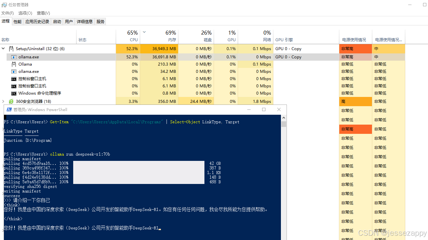Viewport: 428px width, 240px height.
Task: Click the 'verifying sha256 digest' line
Action: 30,187
